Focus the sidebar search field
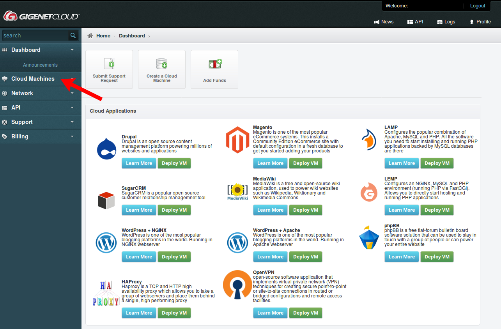 coord(35,35)
